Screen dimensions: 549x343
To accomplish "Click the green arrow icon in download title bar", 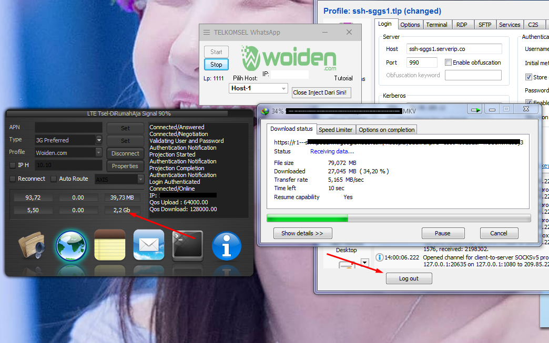I will click(475, 110).
